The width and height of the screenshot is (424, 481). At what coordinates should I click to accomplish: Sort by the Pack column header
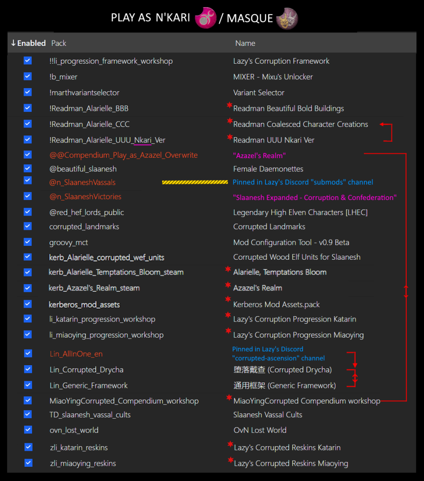click(59, 43)
